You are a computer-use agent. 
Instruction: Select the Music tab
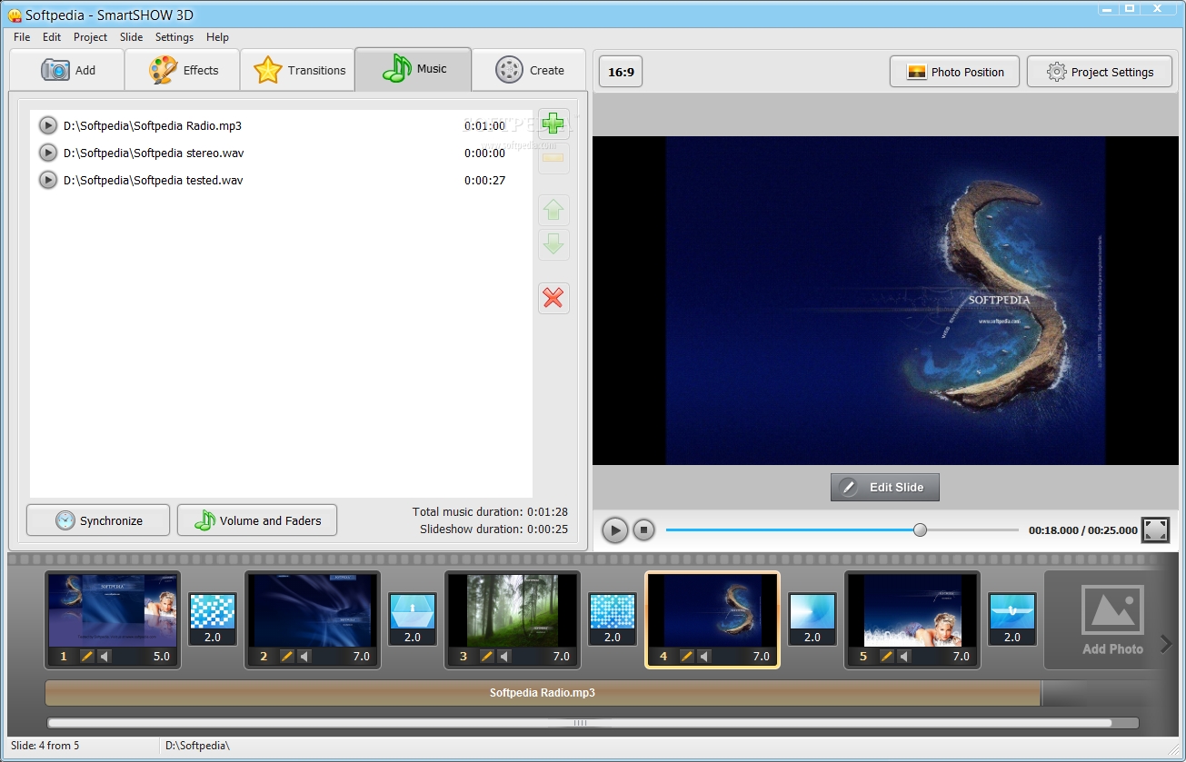tap(414, 69)
